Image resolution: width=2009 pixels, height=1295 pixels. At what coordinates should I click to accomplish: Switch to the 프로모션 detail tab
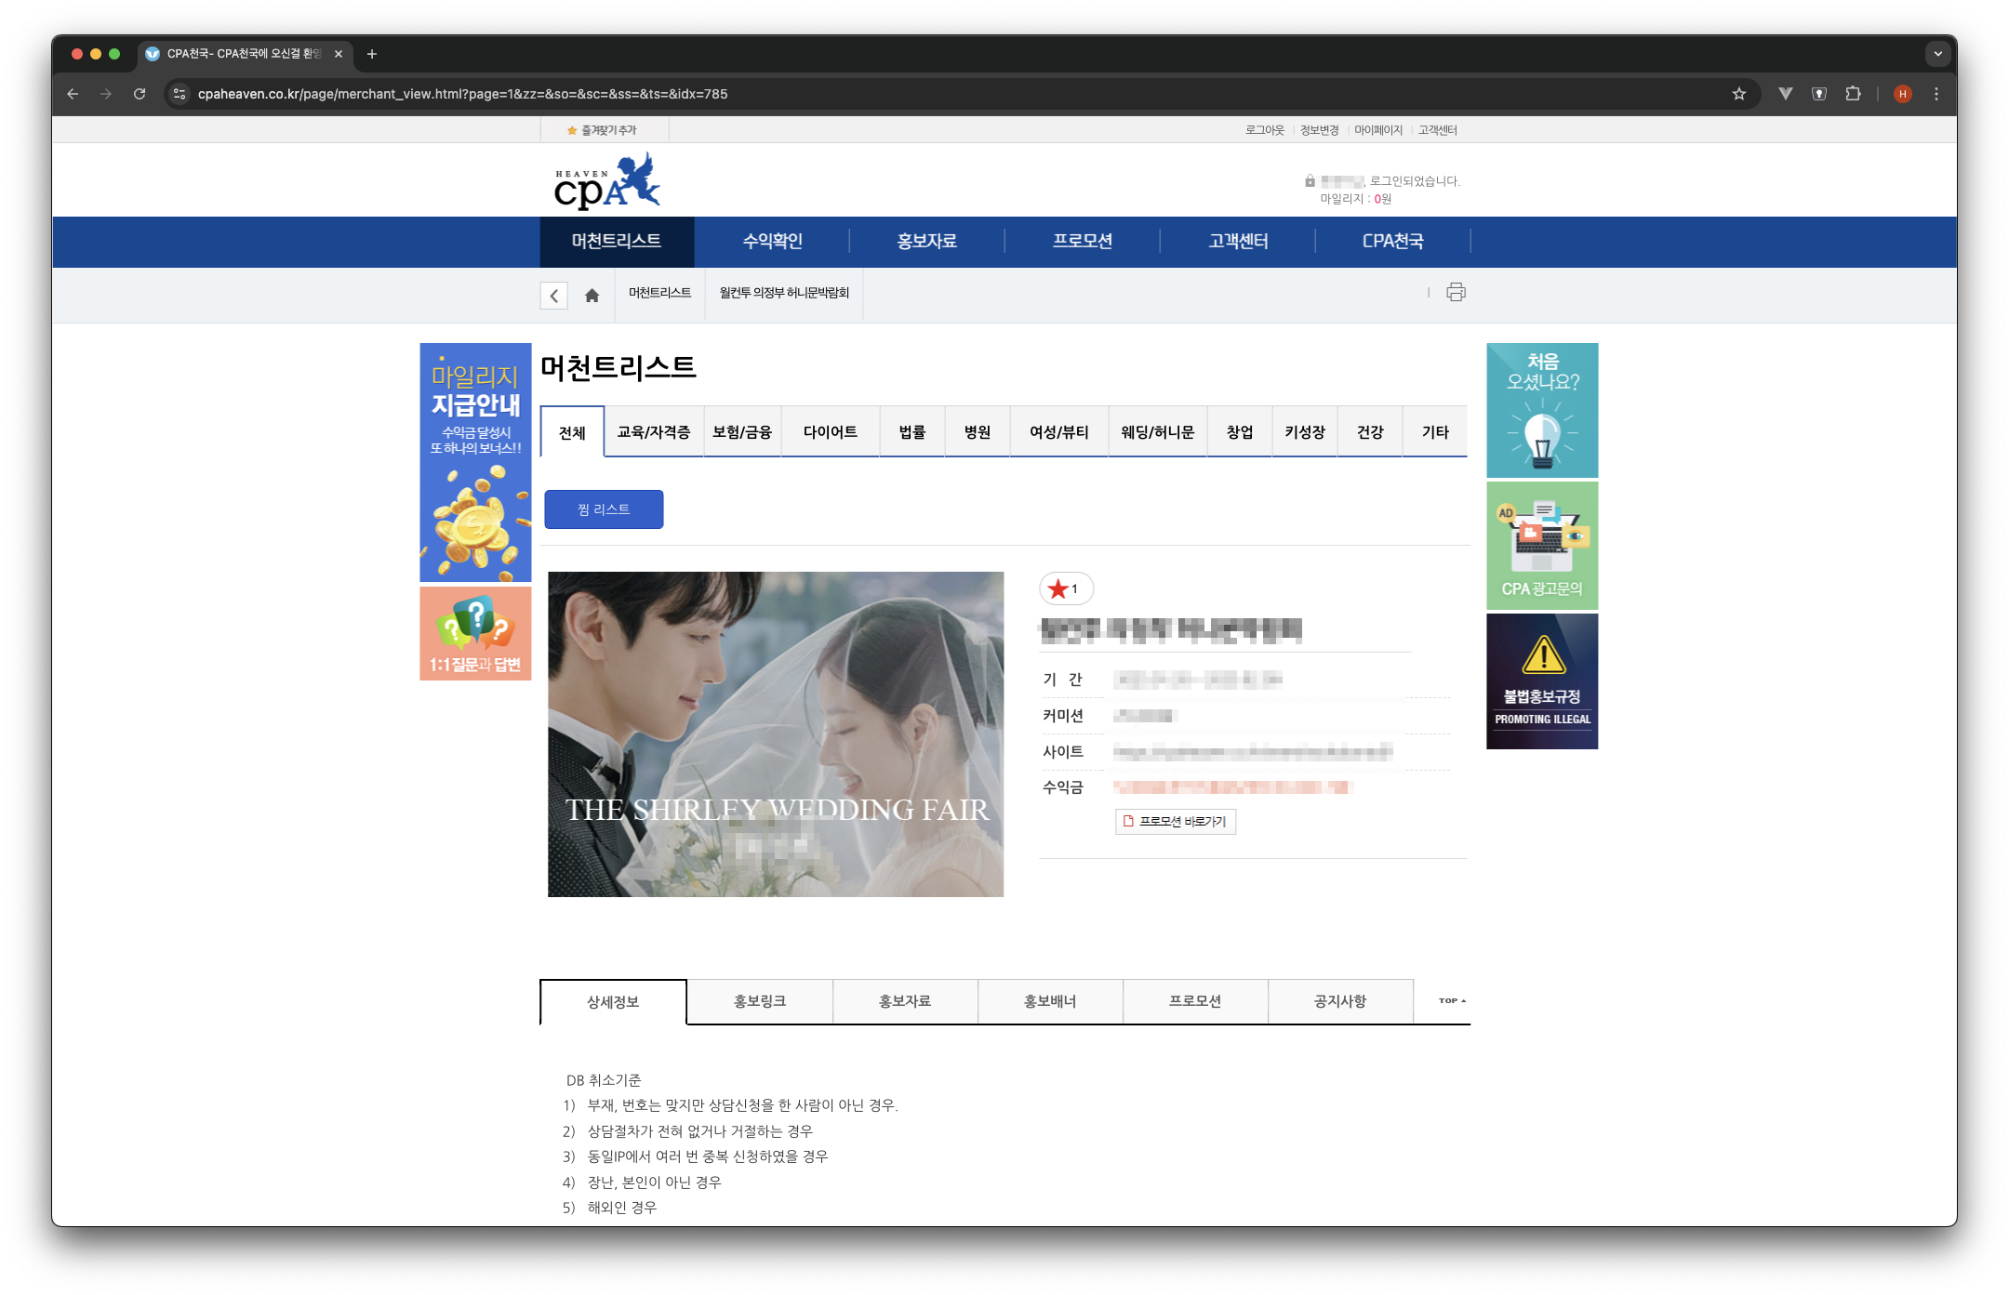[1195, 1001]
